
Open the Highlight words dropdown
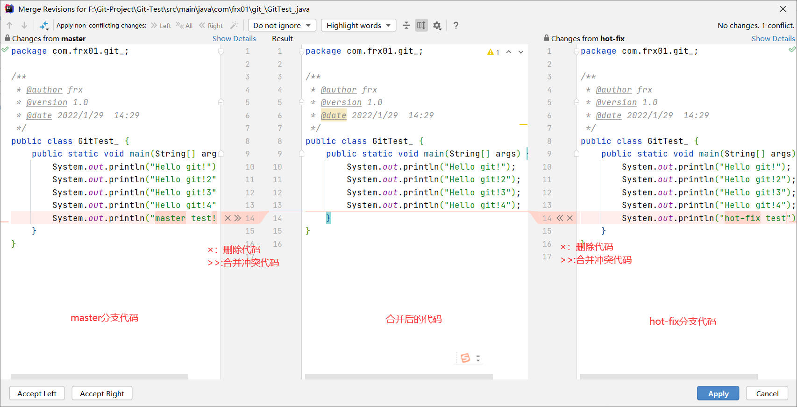coord(358,25)
